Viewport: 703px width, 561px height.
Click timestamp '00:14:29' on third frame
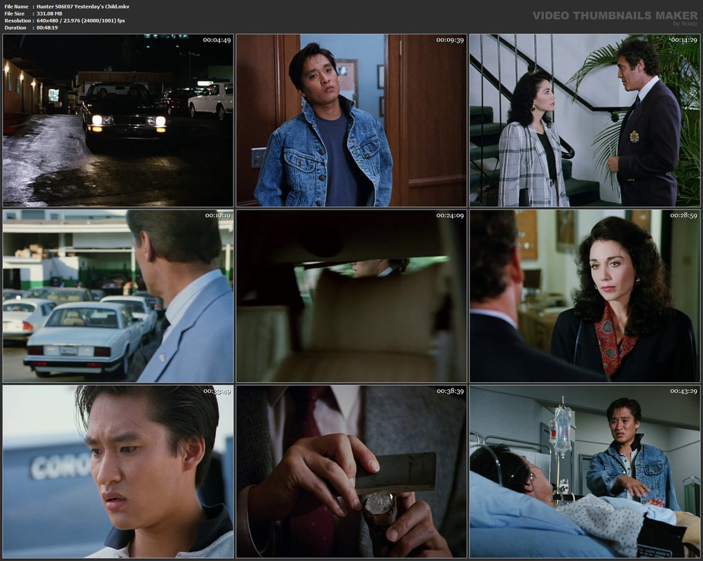tap(683, 40)
